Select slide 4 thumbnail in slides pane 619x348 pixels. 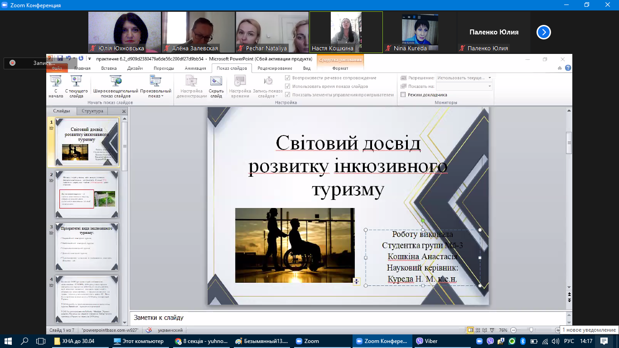87,300
